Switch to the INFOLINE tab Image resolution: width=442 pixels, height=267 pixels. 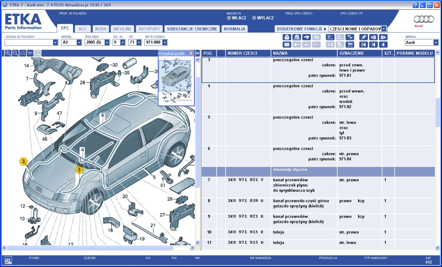[x=122, y=29]
